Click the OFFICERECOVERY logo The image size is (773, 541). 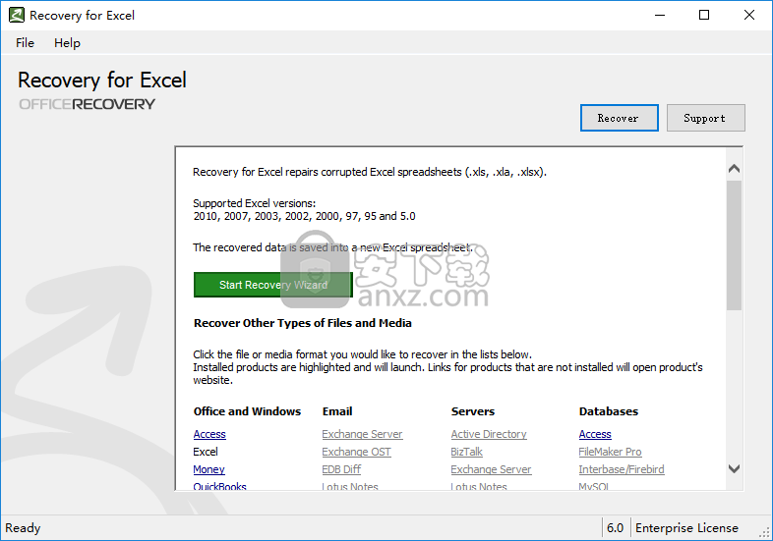87,104
